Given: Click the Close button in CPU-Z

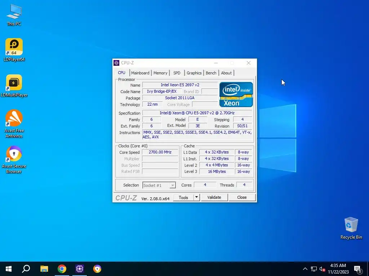Looking at the screenshot, I should click(x=242, y=197).
